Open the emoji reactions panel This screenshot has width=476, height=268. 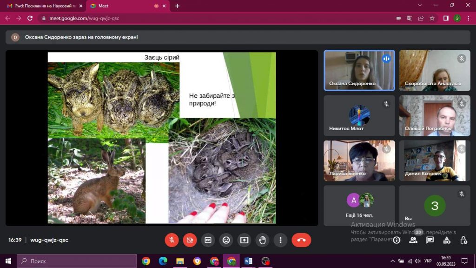(226, 240)
